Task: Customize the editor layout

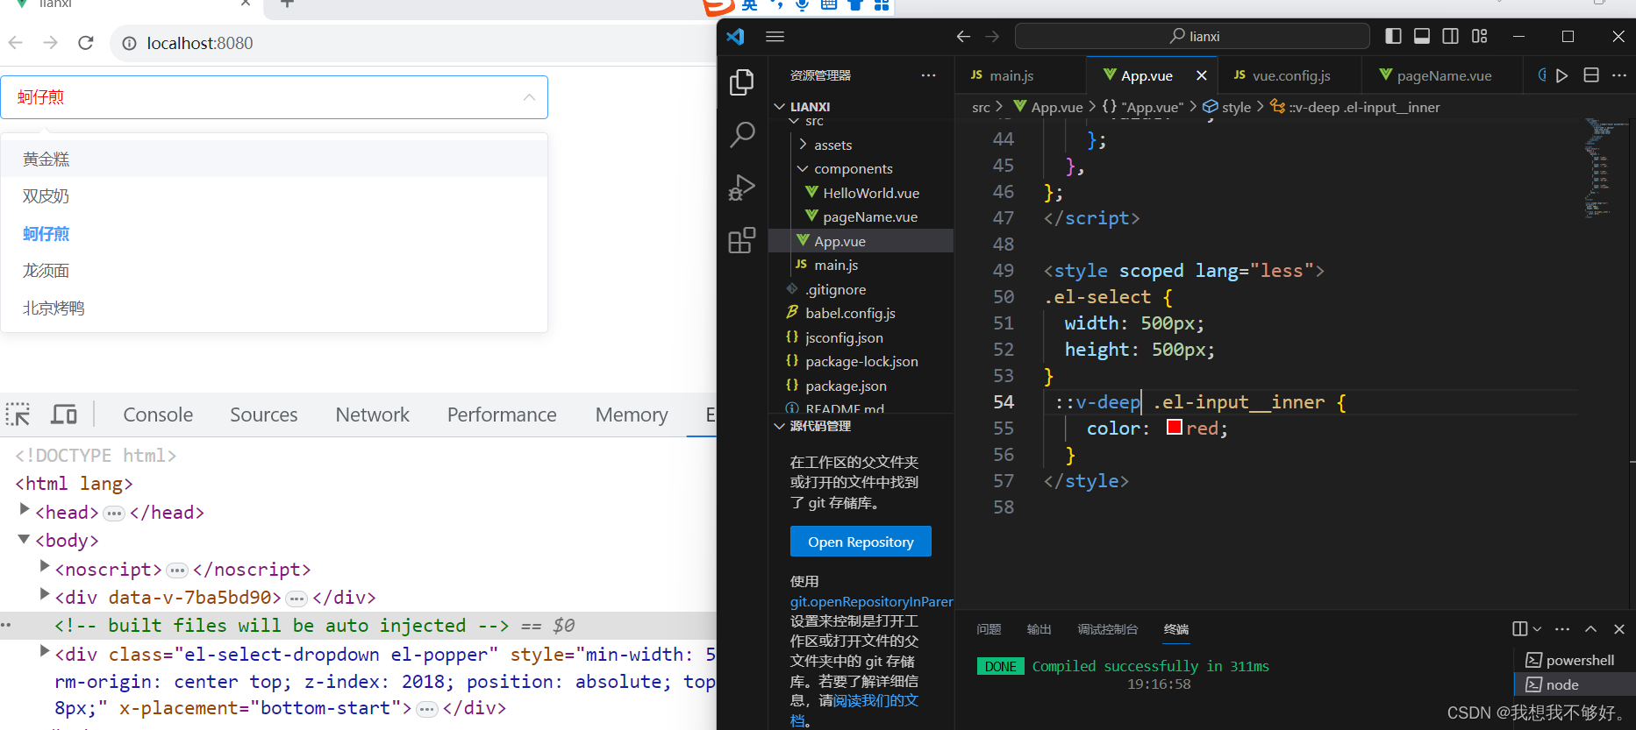Action: click(1480, 36)
